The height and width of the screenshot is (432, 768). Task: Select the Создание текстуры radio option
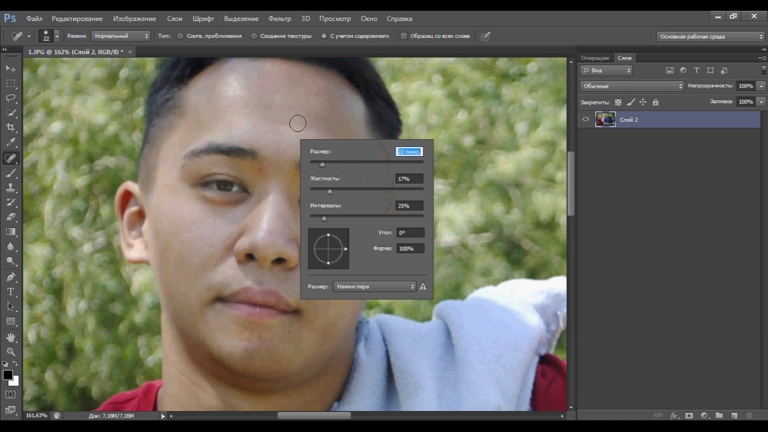(254, 36)
